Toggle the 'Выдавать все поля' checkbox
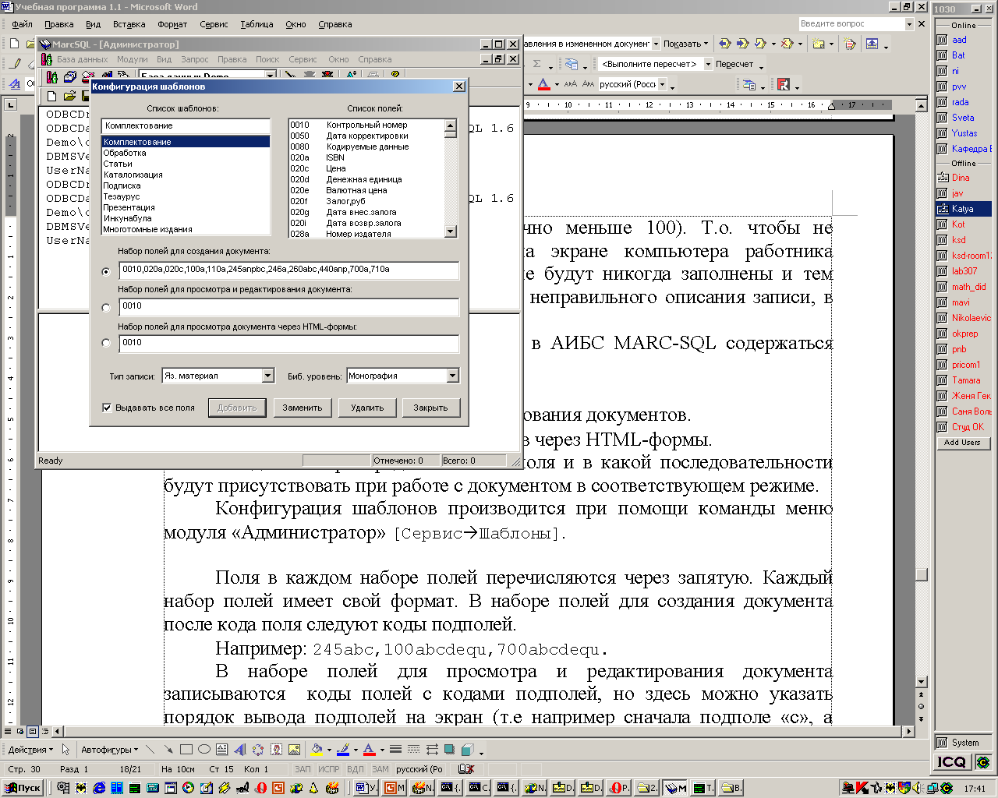The image size is (998, 798). tap(107, 408)
